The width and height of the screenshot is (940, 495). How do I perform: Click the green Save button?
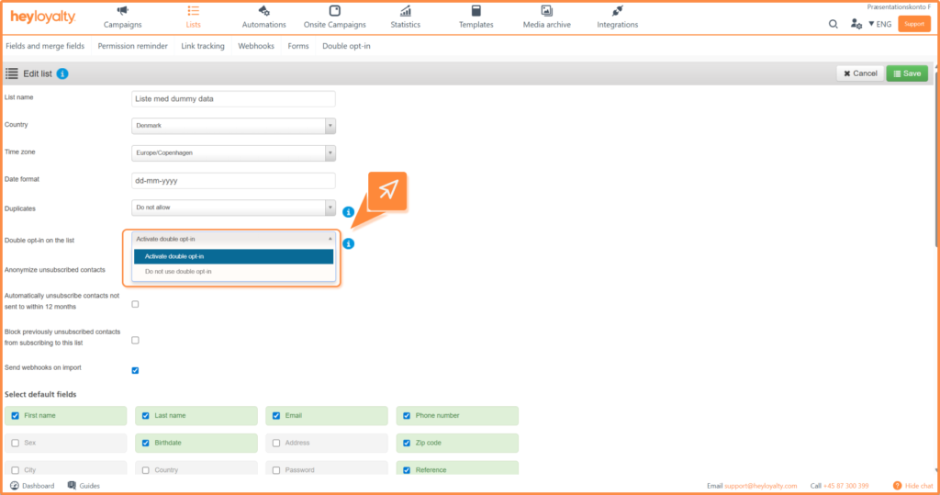pyautogui.click(x=906, y=73)
